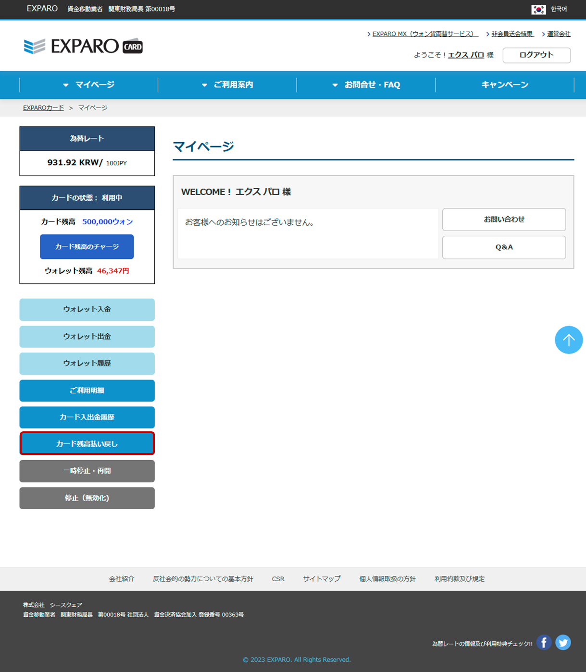Open the Facebook page icon
Image resolution: width=586 pixels, height=672 pixels.
pyautogui.click(x=544, y=642)
